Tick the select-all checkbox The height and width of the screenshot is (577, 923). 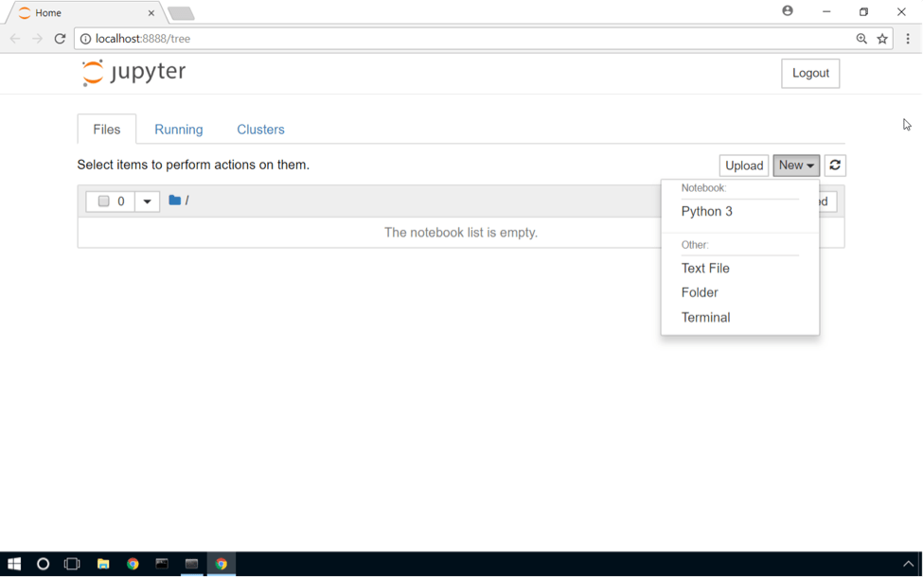[x=103, y=201]
